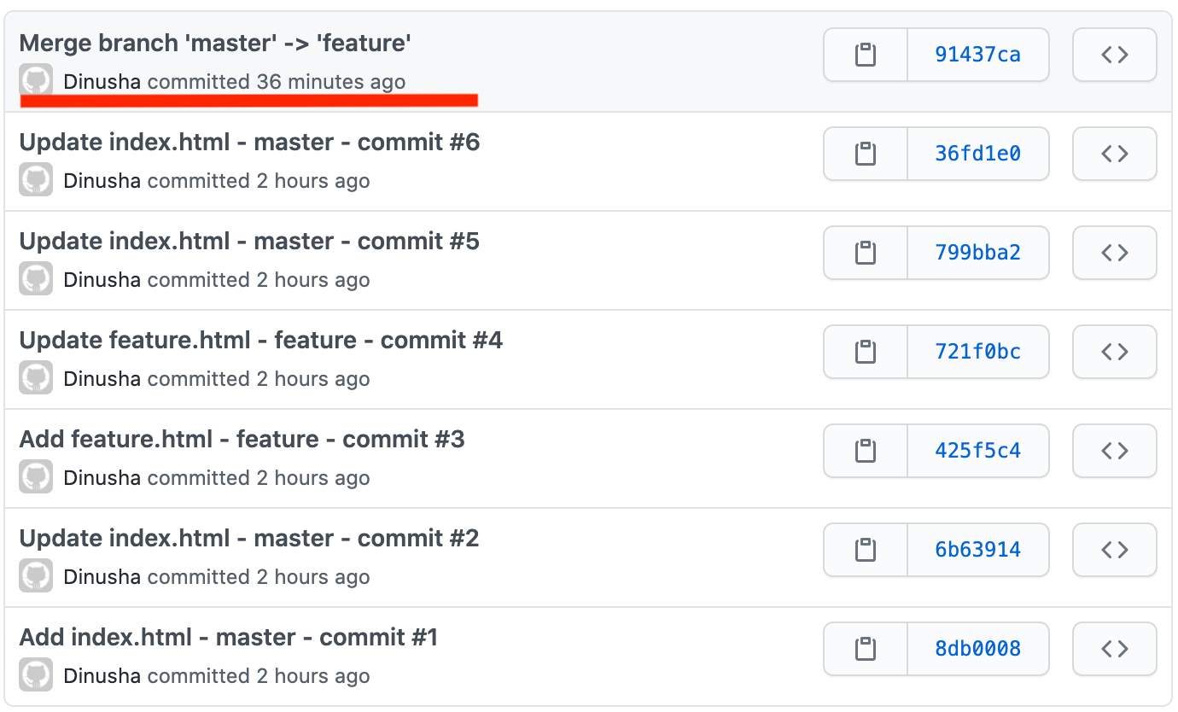Copy commit #5's SHA to clipboard

865,253
